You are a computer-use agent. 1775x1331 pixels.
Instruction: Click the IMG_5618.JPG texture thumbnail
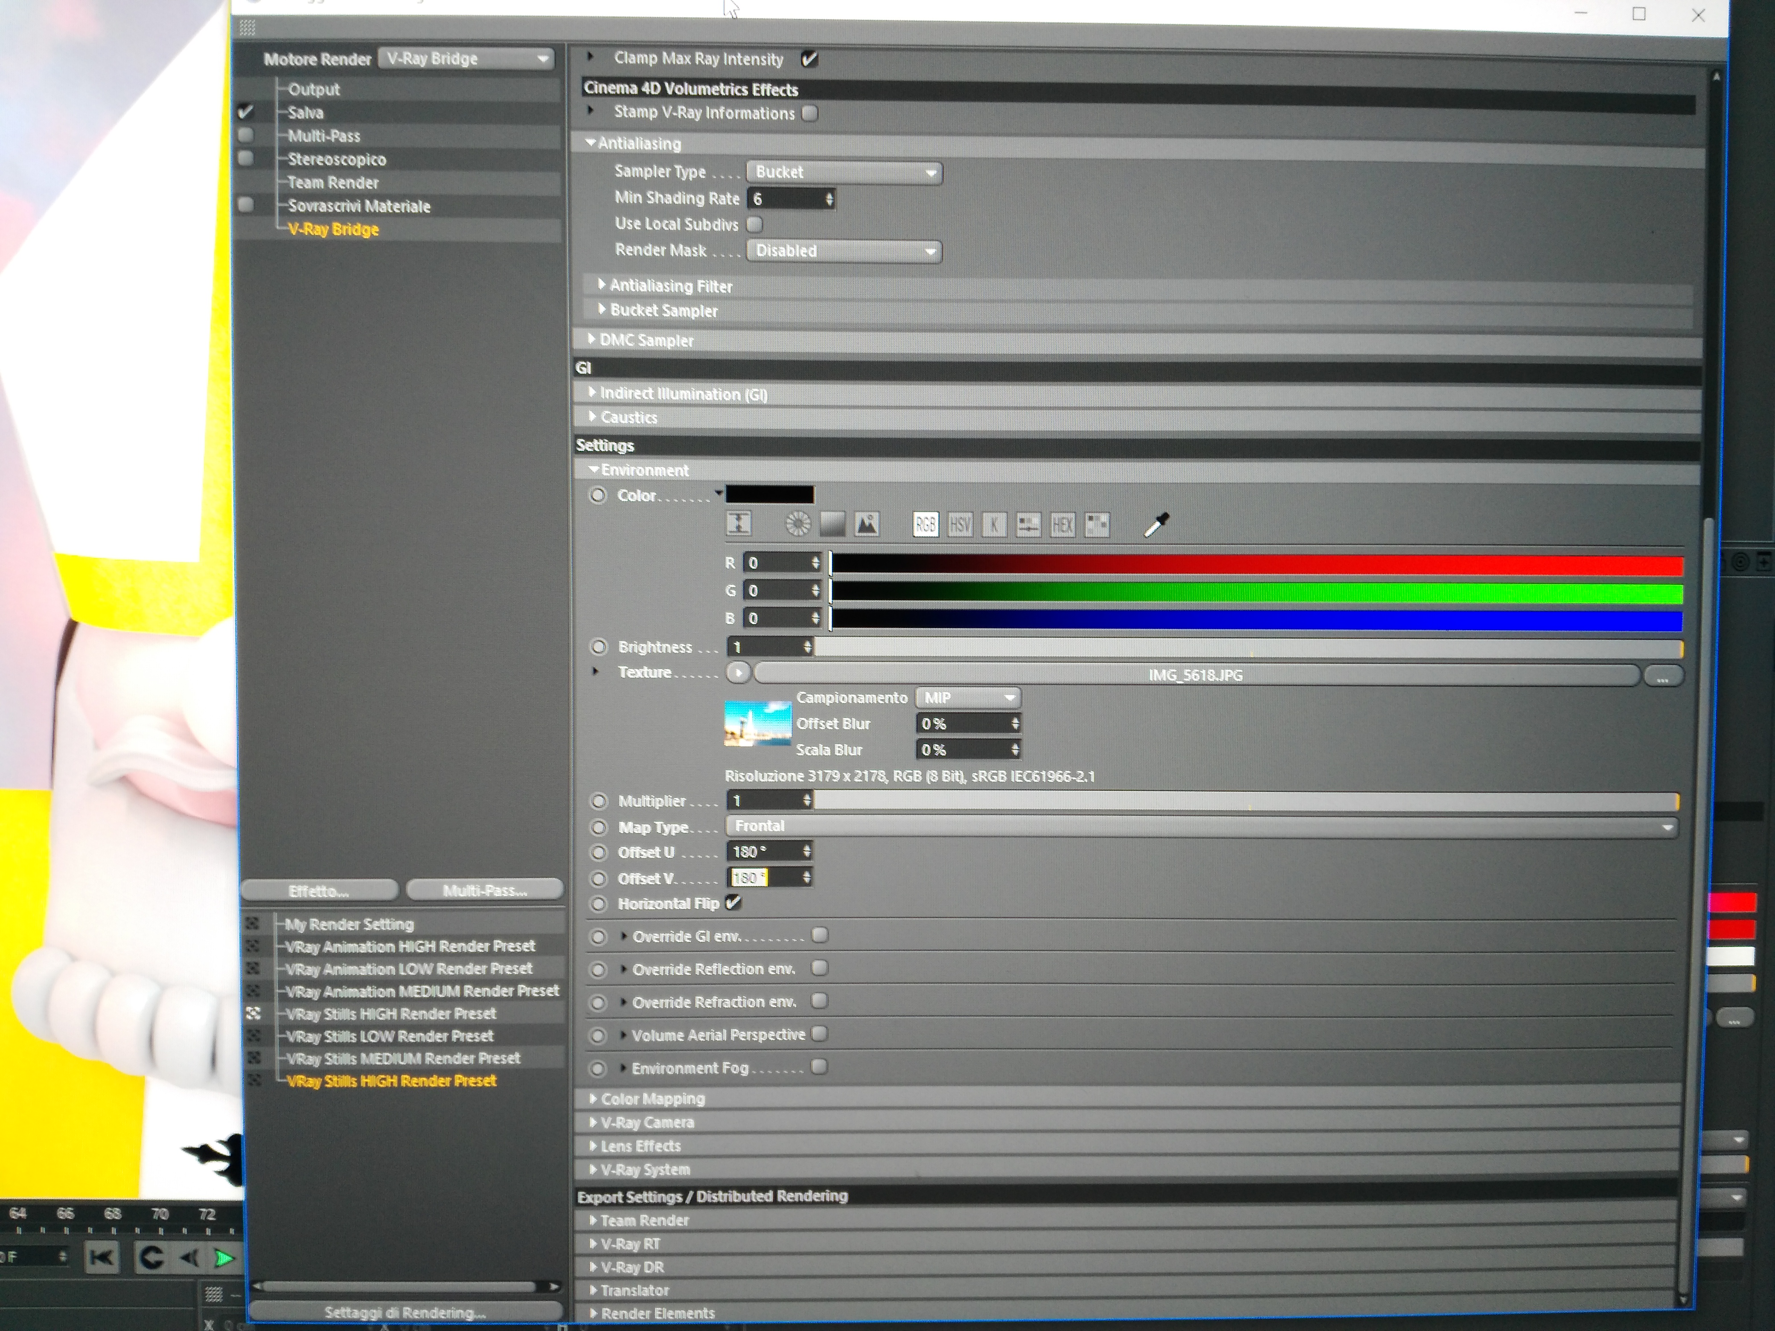tap(757, 724)
